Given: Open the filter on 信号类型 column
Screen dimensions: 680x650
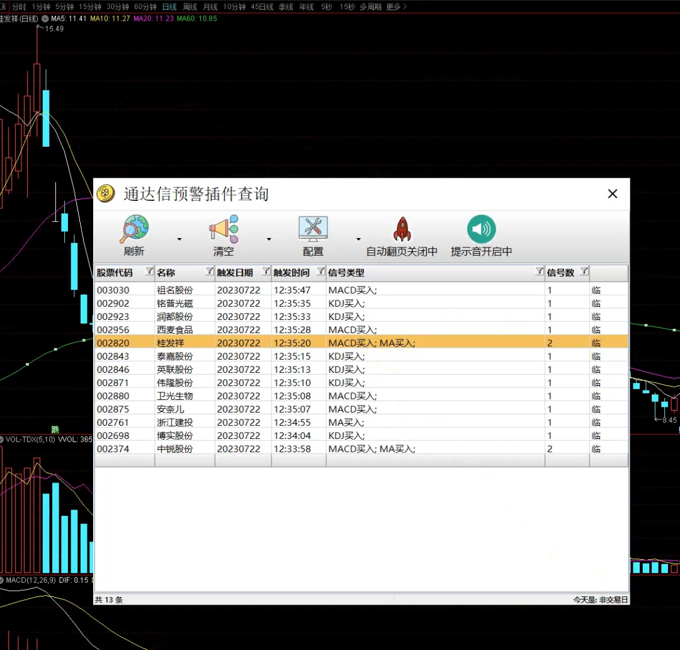Looking at the screenshot, I should [539, 271].
